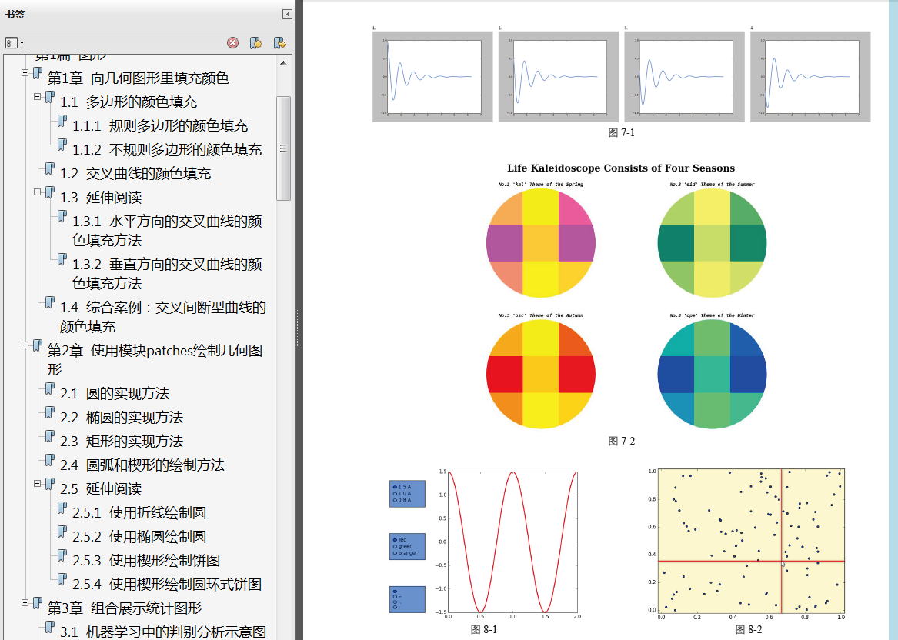Jump to bookmark 2.3 矩形的实现方法
The width and height of the screenshot is (898, 640).
click(x=122, y=442)
